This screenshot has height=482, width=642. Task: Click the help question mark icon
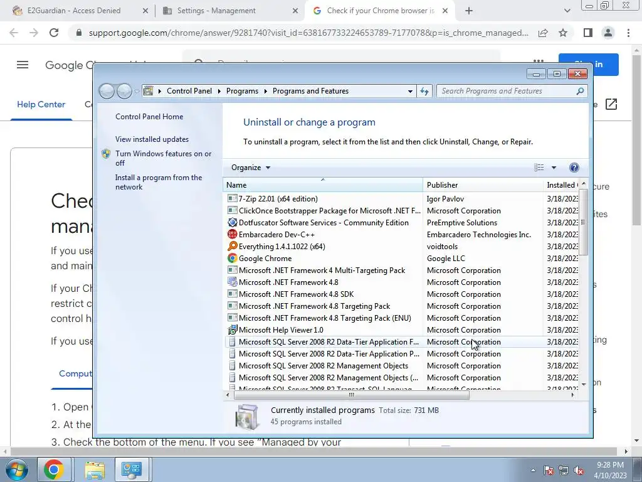click(574, 167)
